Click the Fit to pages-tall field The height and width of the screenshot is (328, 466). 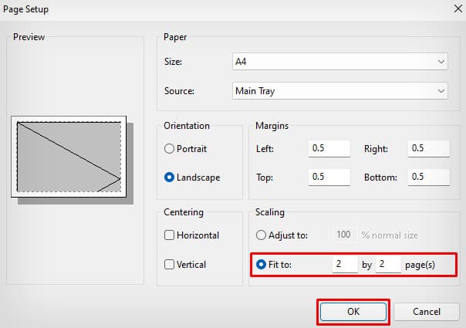pos(388,265)
